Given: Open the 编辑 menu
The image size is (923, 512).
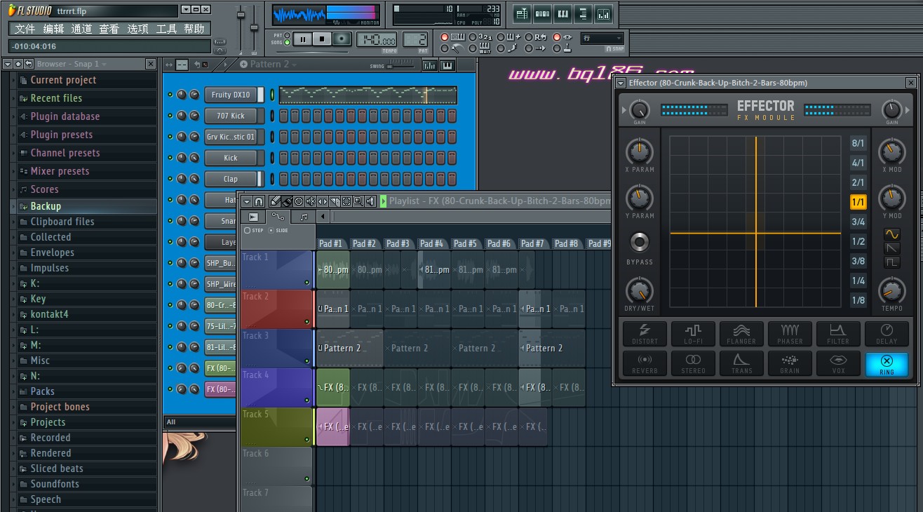Looking at the screenshot, I should (53, 29).
